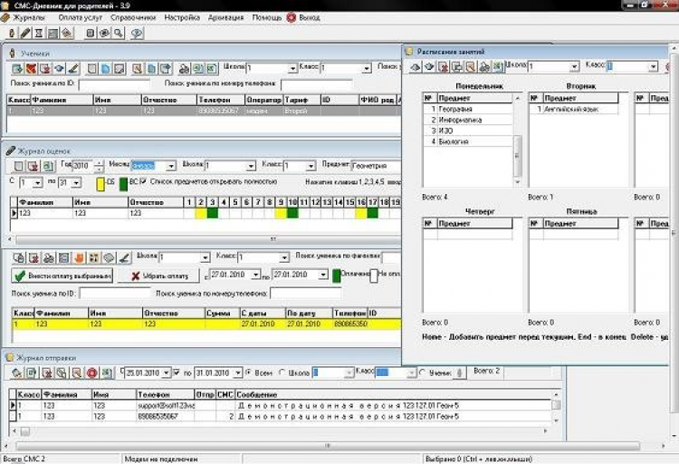This screenshot has height=464, width=679.
Task: Open Школа dropdown in Расписание занятий
Action: point(574,67)
